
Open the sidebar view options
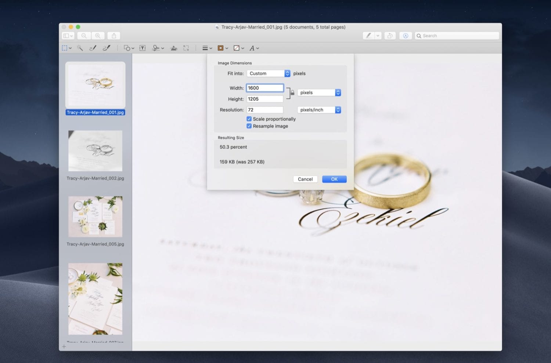68,36
